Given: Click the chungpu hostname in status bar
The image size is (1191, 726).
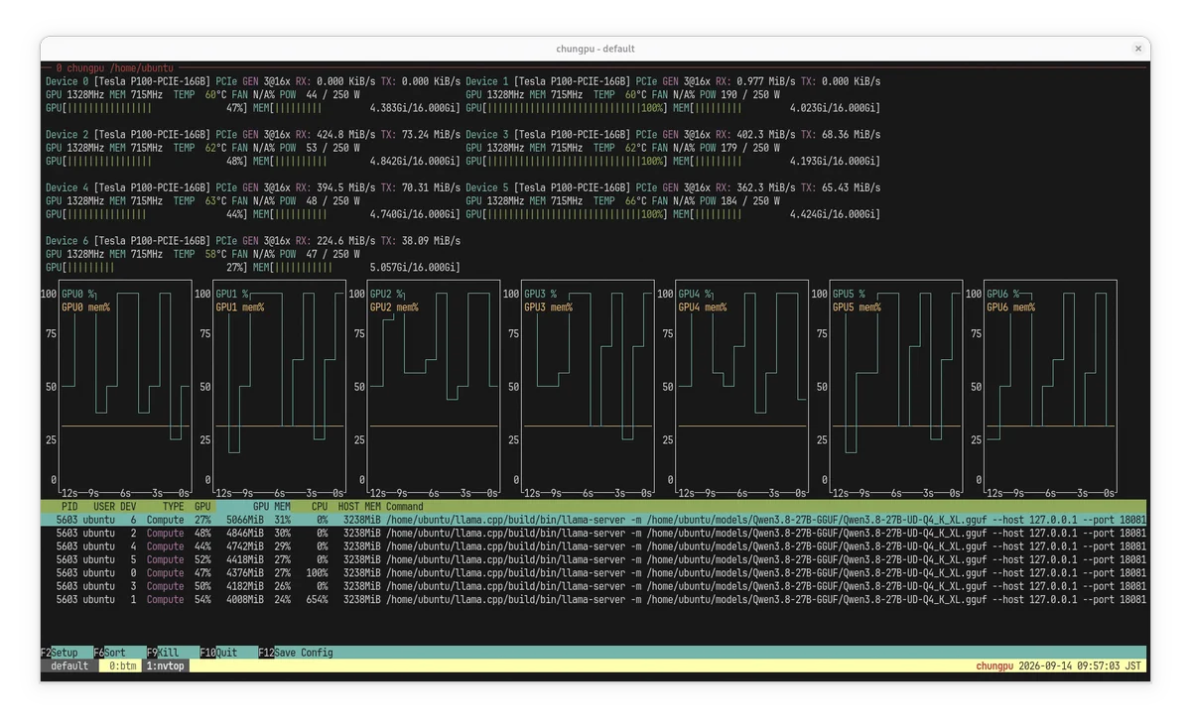Looking at the screenshot, I should [x=995, y=666].
